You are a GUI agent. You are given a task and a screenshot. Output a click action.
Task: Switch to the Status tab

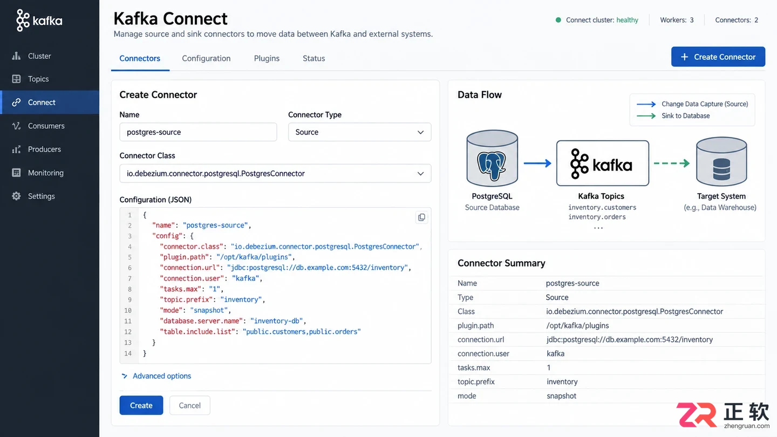coord(313,58)
